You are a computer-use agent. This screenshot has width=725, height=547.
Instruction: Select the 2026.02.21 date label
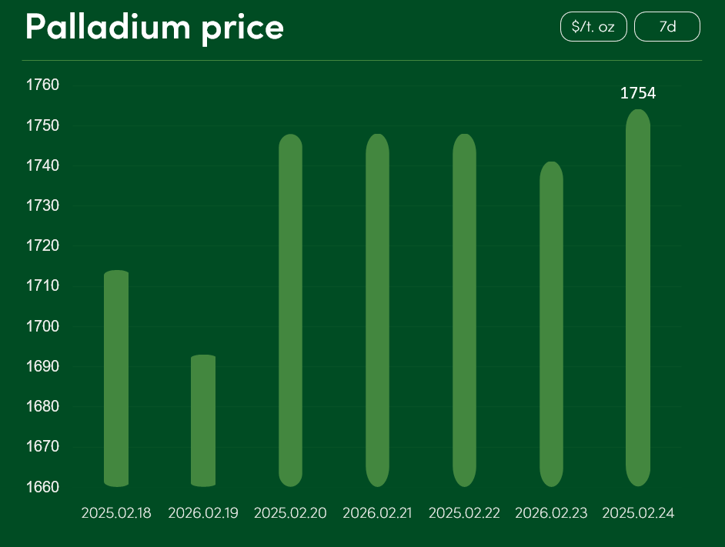[x=378, y=513]
